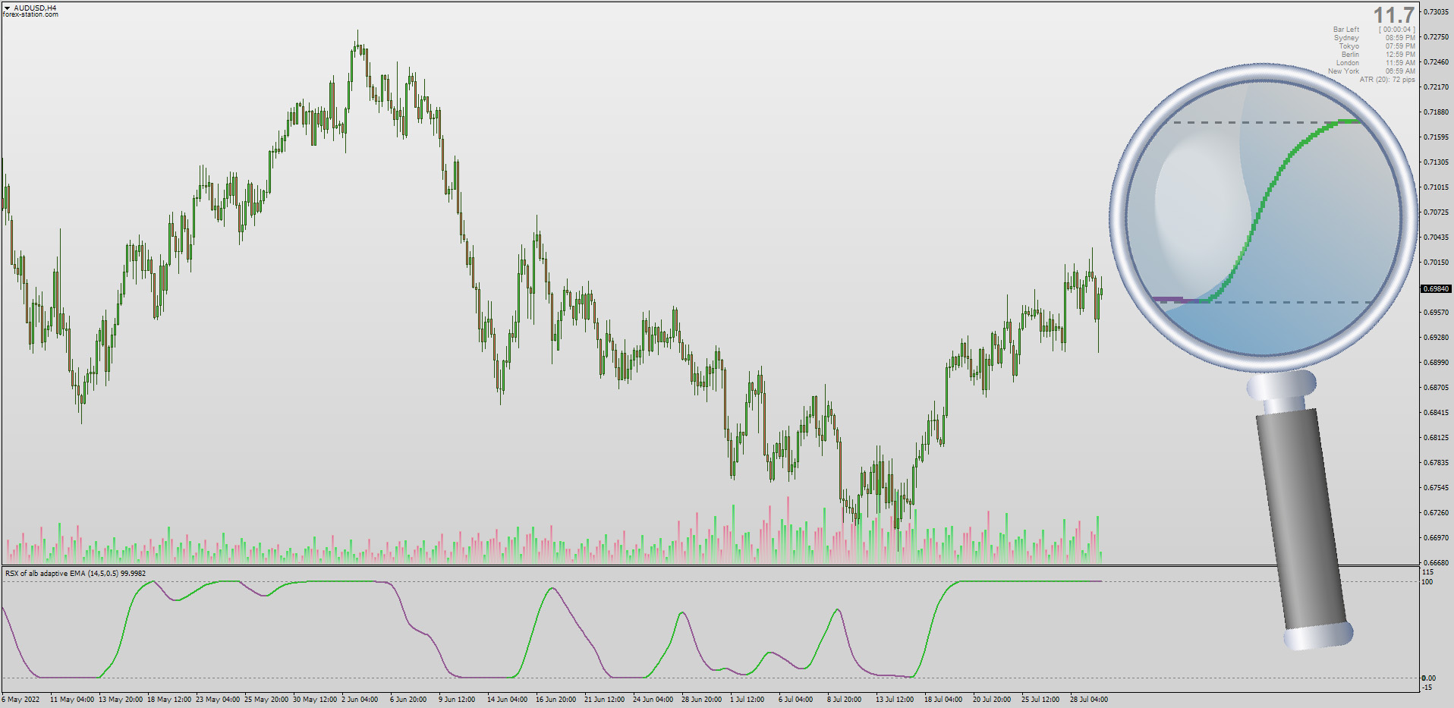Select the current price marker 0.69840
Screen dimensions: 1454x708
(x=1436, y=289)
